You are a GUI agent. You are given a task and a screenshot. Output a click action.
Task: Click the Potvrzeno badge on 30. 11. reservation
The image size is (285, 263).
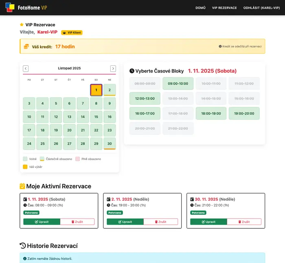[198, 212]
